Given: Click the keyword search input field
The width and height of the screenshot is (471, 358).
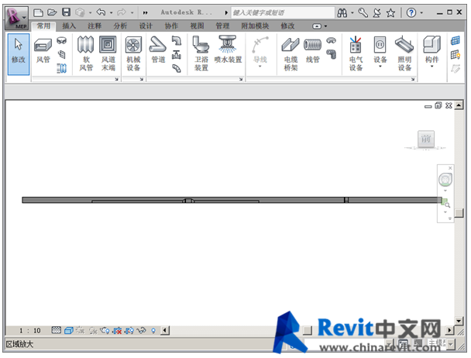Looking at the screenshot, I should [282, 12].
